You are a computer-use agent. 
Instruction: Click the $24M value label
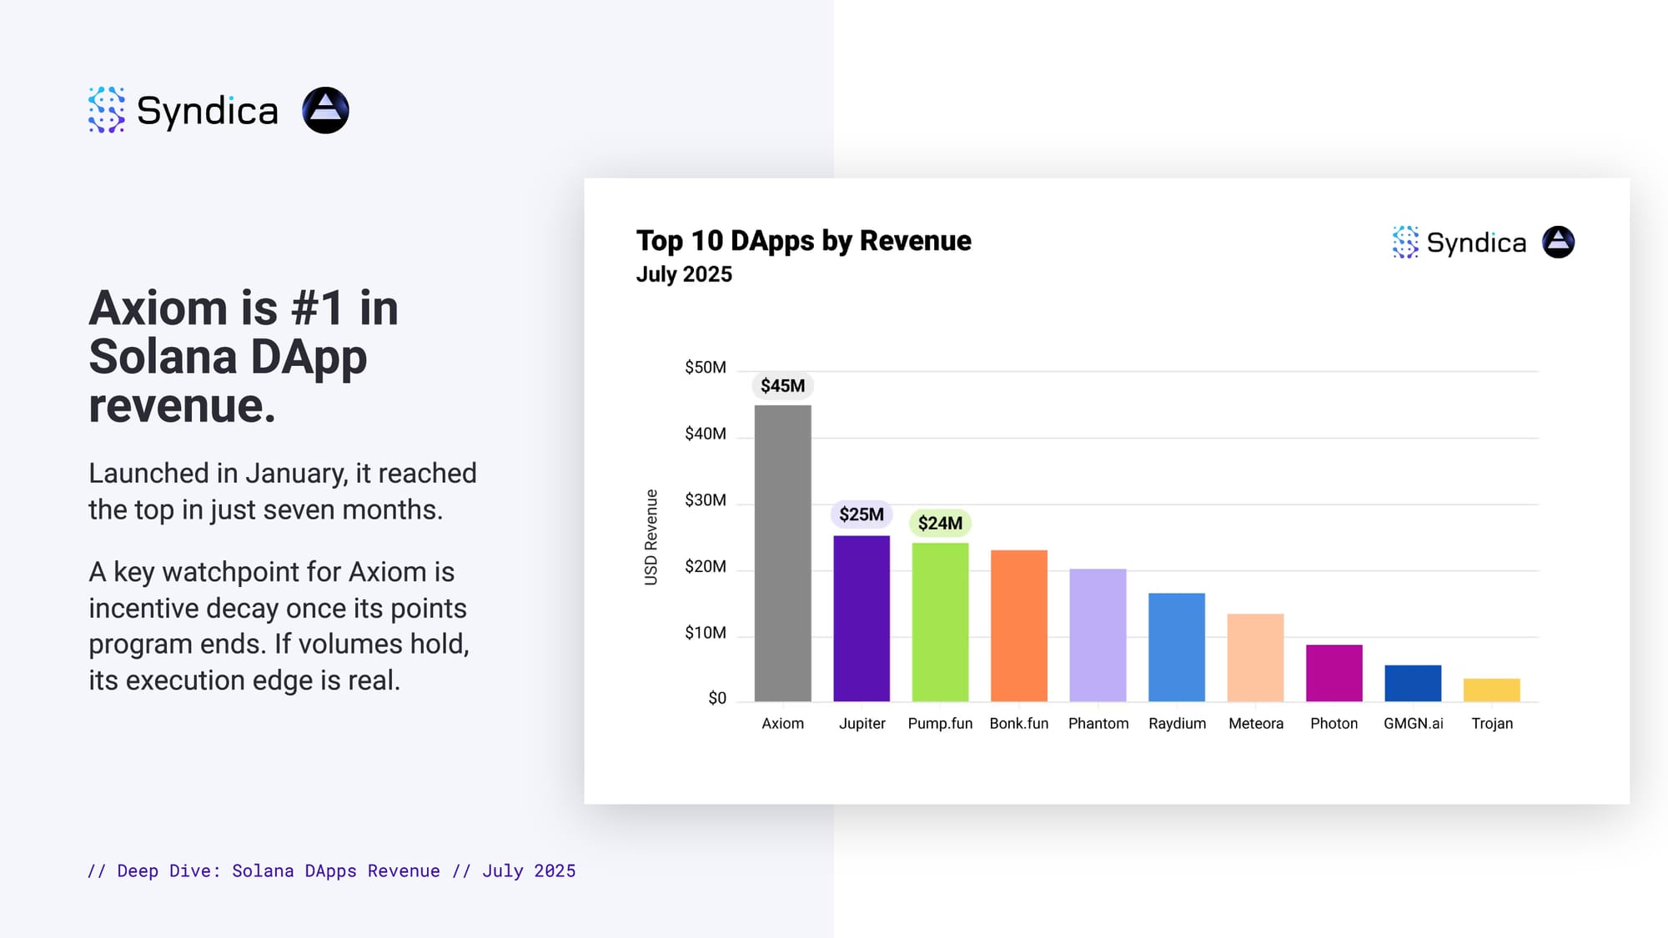(940, 523)
